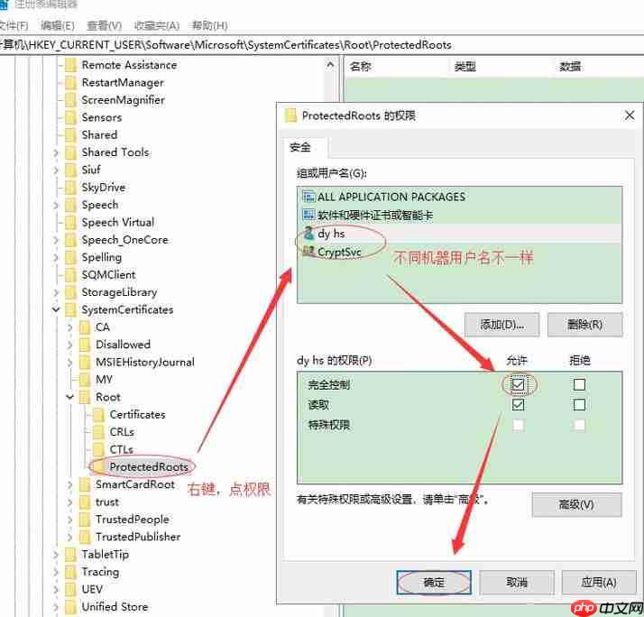Image resolution: width=644 pixels, height=617 pixels.
Task: Open 高级(V) advanced settings
Action: pos(576,504)
